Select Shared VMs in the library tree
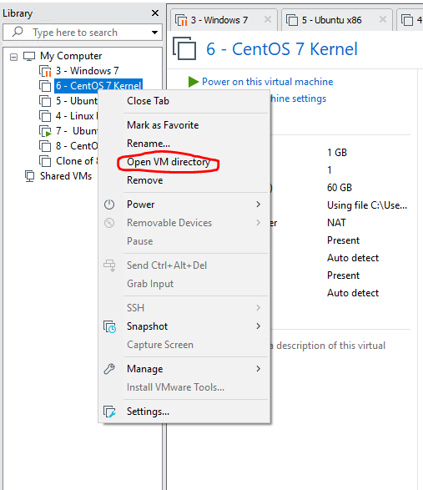The height and width of the screenshot is (490, 423). coord(66,176)
